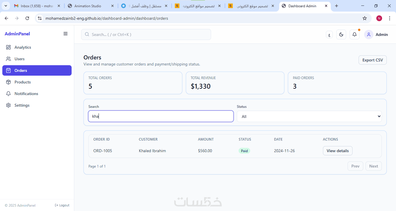Toggle dark mode with moon icon

341,34
